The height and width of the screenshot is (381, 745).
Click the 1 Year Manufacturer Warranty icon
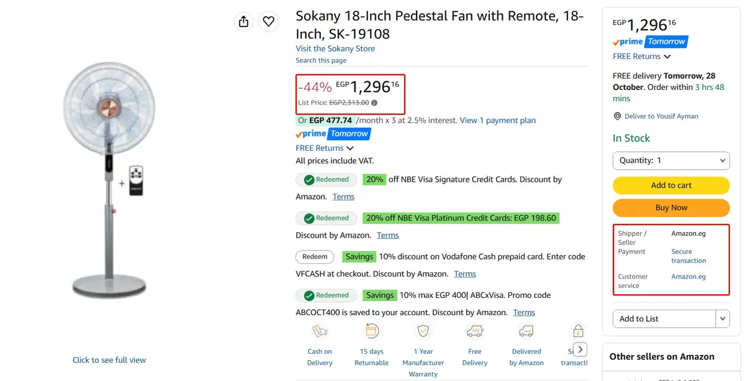[x=423, y=331]
